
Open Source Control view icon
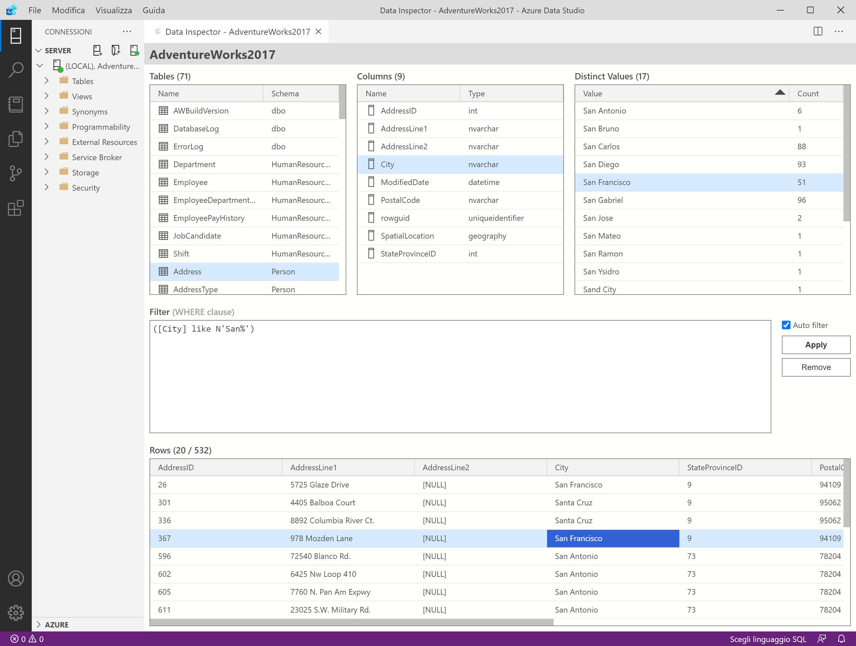(x=16, y=173)
